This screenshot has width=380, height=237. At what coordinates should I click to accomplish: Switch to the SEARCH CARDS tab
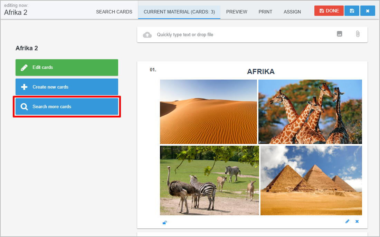click(x=114, y=12)
